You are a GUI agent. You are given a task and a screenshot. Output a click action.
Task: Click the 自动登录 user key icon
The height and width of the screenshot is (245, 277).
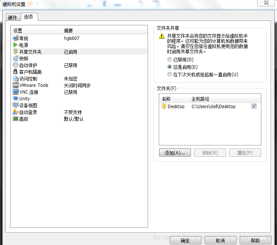[16, 112]
